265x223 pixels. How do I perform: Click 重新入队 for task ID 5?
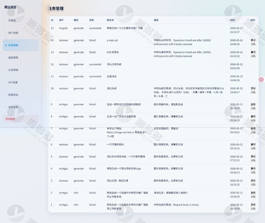tap(253, 158)
